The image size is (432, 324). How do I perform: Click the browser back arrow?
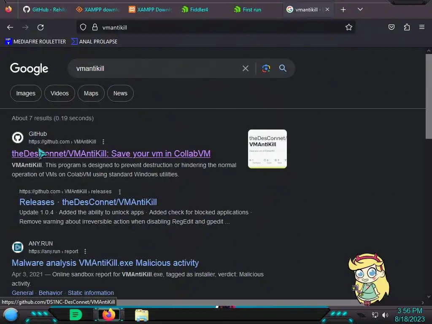click(x=10, y=27)
